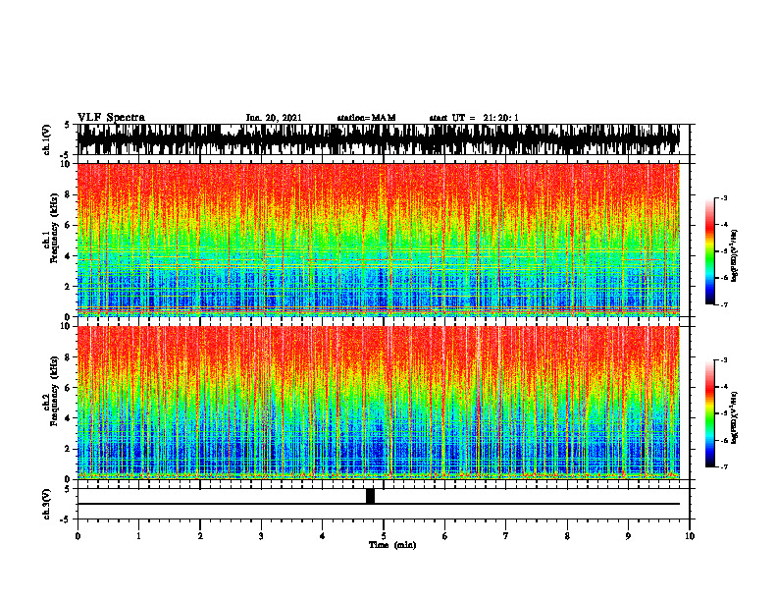777x601 pixels.
Task: Click the black pulse marker in ch.3 trace
Action: pos(370,496)
